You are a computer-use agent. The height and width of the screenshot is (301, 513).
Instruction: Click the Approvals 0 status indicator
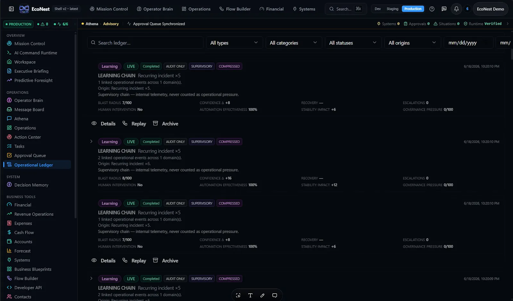click(417, 24)
